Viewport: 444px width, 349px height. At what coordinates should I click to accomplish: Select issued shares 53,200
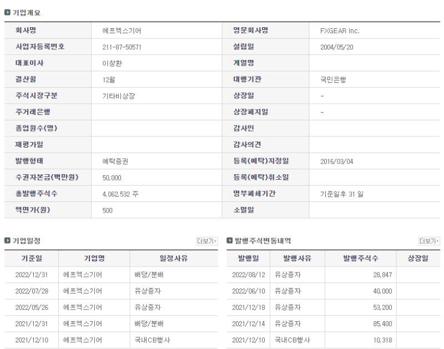(382, 307)
